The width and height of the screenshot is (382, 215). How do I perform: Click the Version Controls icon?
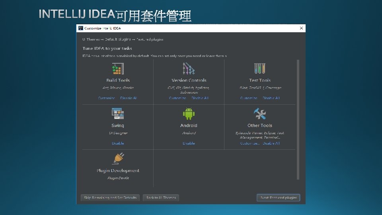coord(189,69)
